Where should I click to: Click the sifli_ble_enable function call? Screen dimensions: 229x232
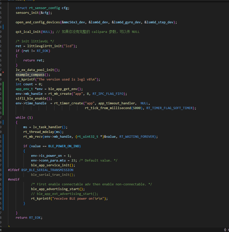(x=30, y=99)
